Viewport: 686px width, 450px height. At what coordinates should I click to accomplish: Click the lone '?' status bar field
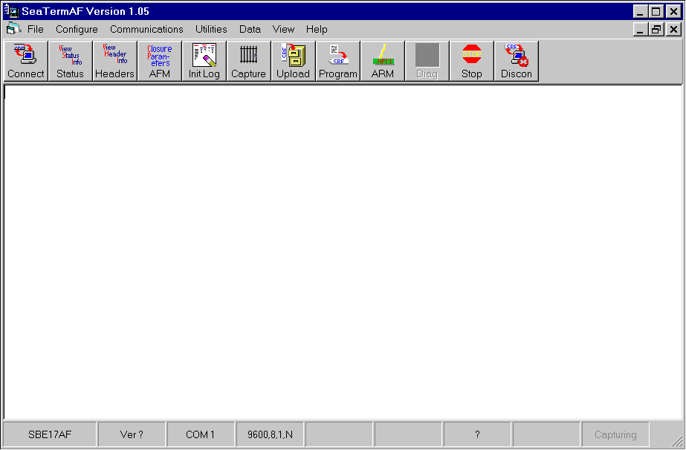[477, 434]
